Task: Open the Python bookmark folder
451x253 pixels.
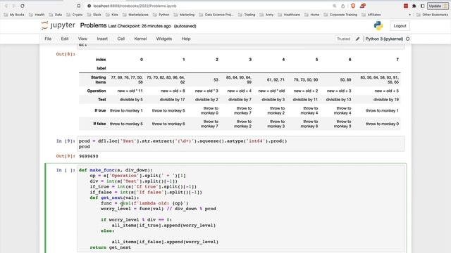Action: tap(161, 15)
